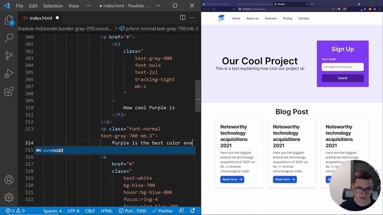Change CRLF end of line sequence
This screenshot has height=215, width=383.
coord(90,211)
